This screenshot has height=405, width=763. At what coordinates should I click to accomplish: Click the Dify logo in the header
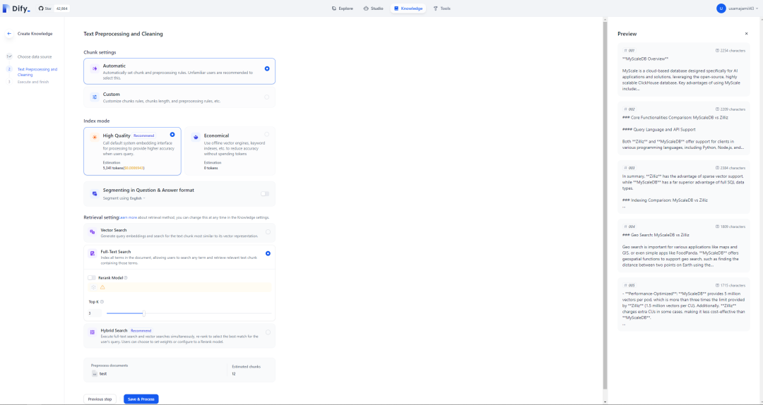coord(20,8)
